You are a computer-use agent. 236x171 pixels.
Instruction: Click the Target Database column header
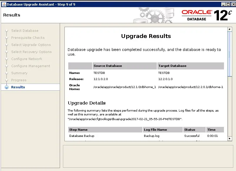191,66
